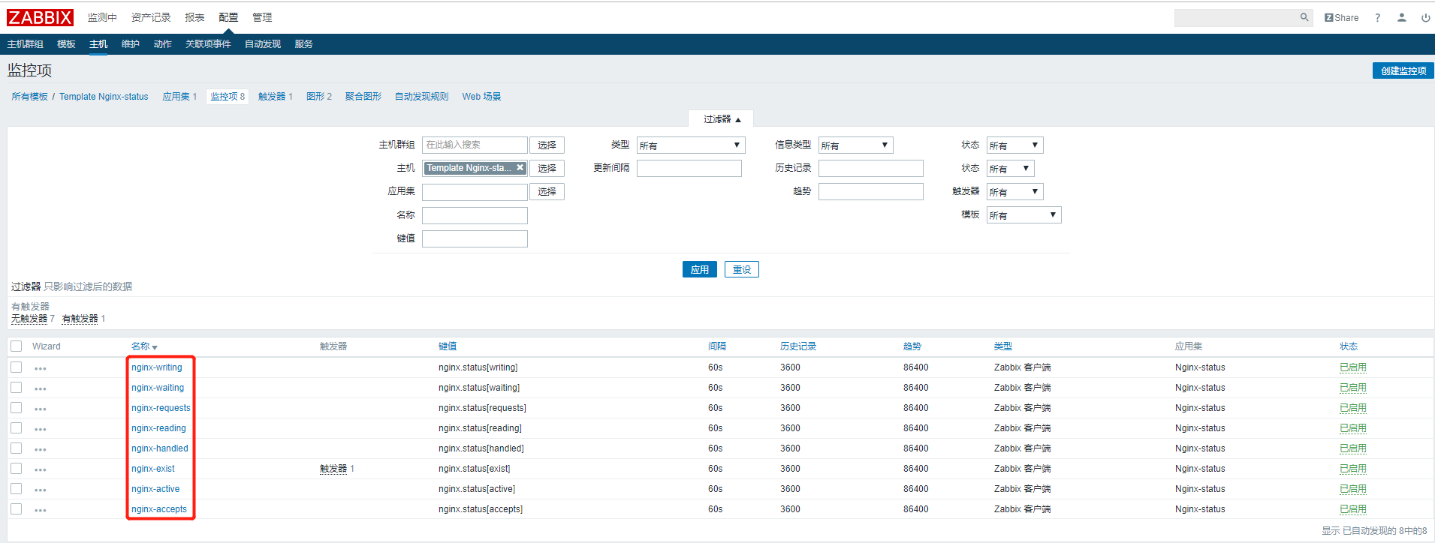Open the user profile icon
Viewport: 1435px width, 543px height.
coord(1401,17)
